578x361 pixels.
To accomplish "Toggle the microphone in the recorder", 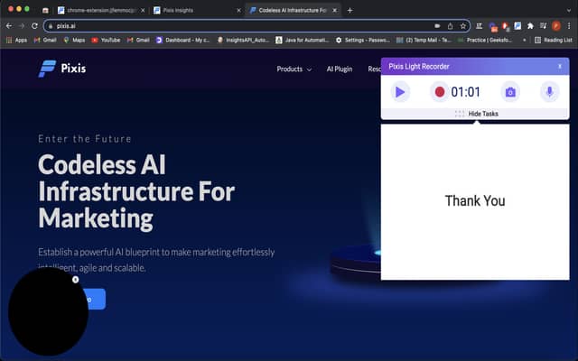I will pos(549,91).
